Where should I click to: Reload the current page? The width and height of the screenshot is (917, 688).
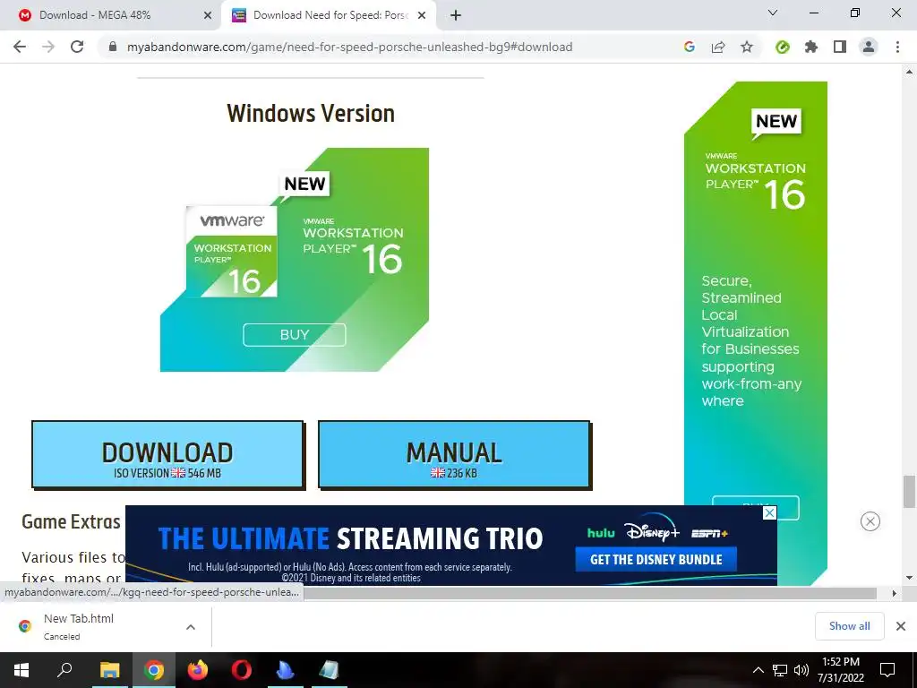click(x=77, y=47)
